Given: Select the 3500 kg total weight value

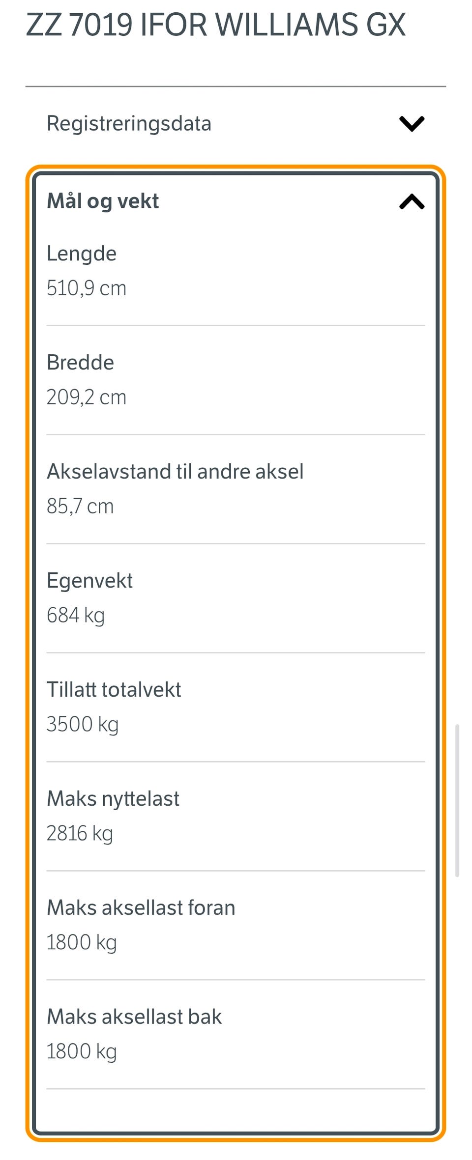Looking at the screenshot, I should pos(83,724).
